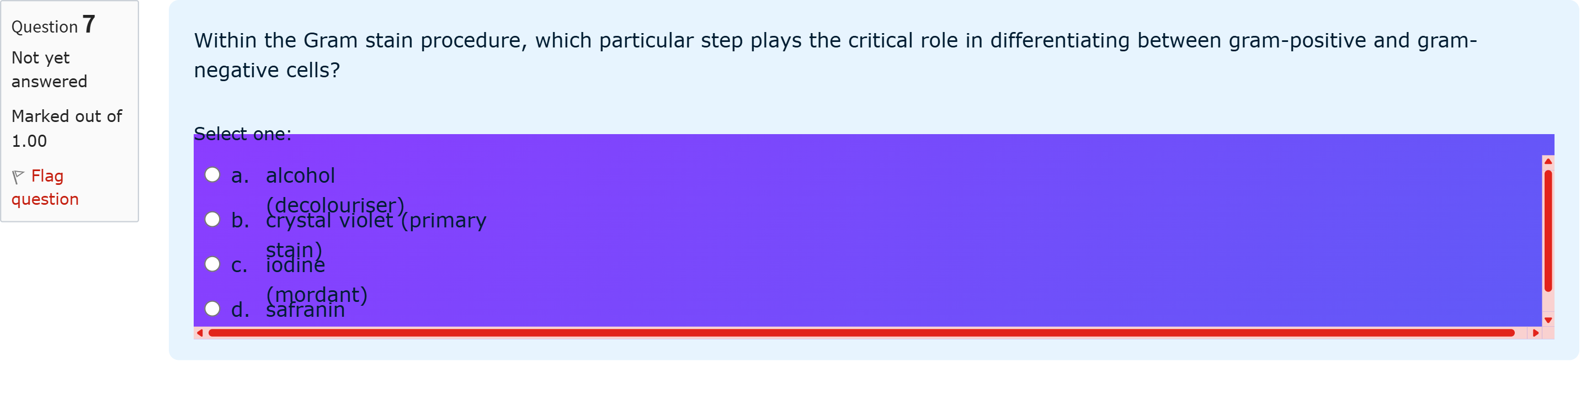Click the down arrow of the vertical scrollbar
1581x404 pixels.
coord(1547,320)
